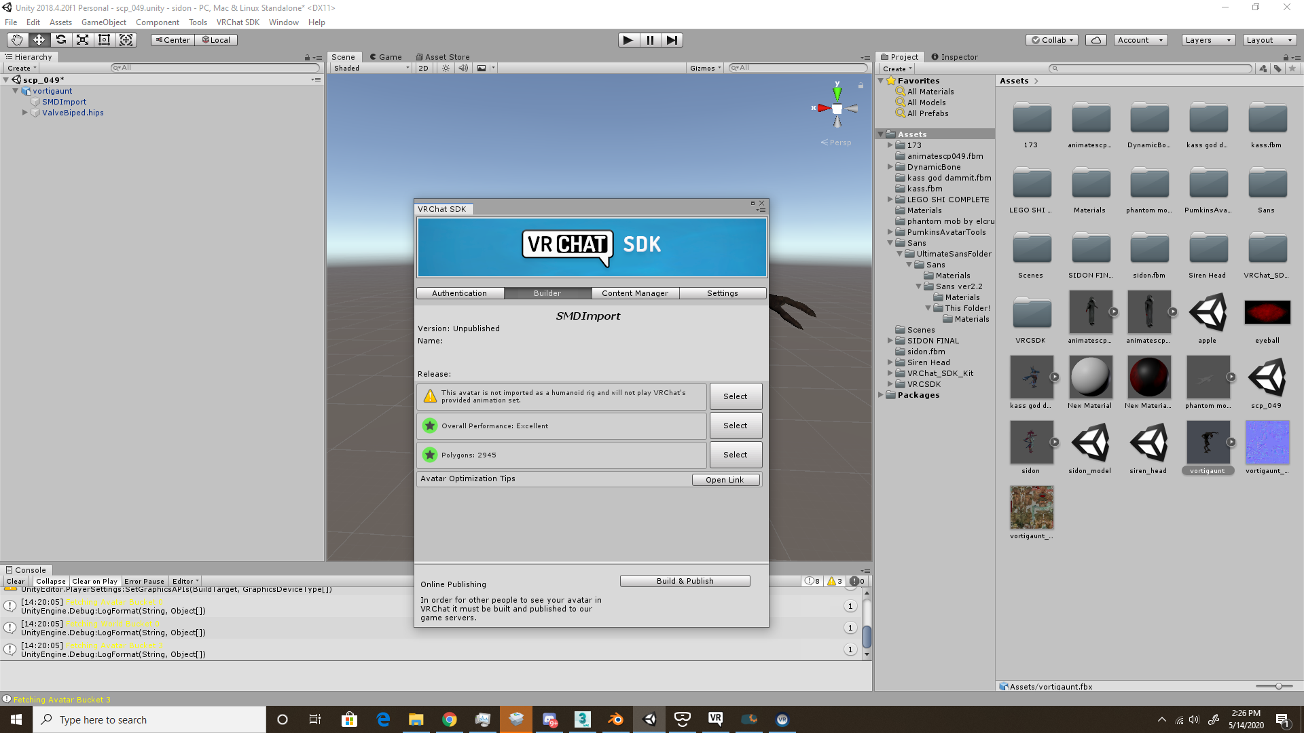
Task: Collapse vortigaunt object in Hierarchy
Action: coord(15,91)
